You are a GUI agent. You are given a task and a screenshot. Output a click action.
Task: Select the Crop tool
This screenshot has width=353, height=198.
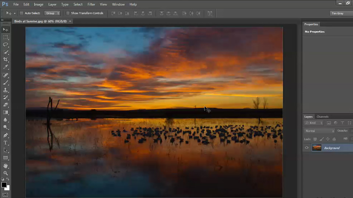click(6, 59)
